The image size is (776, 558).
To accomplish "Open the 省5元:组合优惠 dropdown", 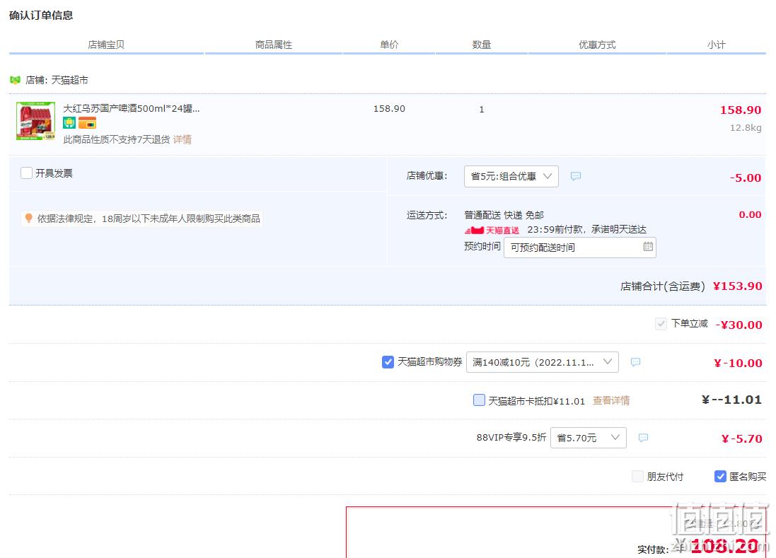I will 511,176.
